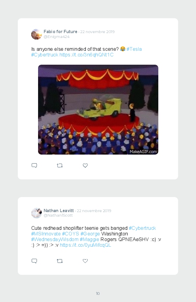Like the Nathan Leavitt tweet
This screenshot has height=302, width=196.
click(x=85, y=261)
